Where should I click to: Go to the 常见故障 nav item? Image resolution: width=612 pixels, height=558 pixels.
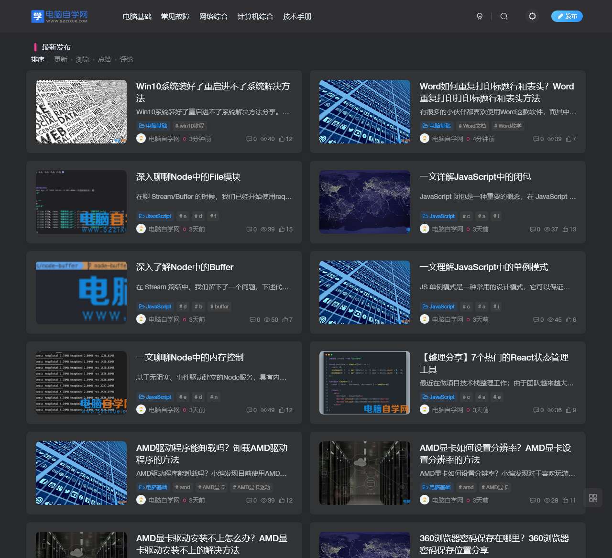tap(175, 17)
